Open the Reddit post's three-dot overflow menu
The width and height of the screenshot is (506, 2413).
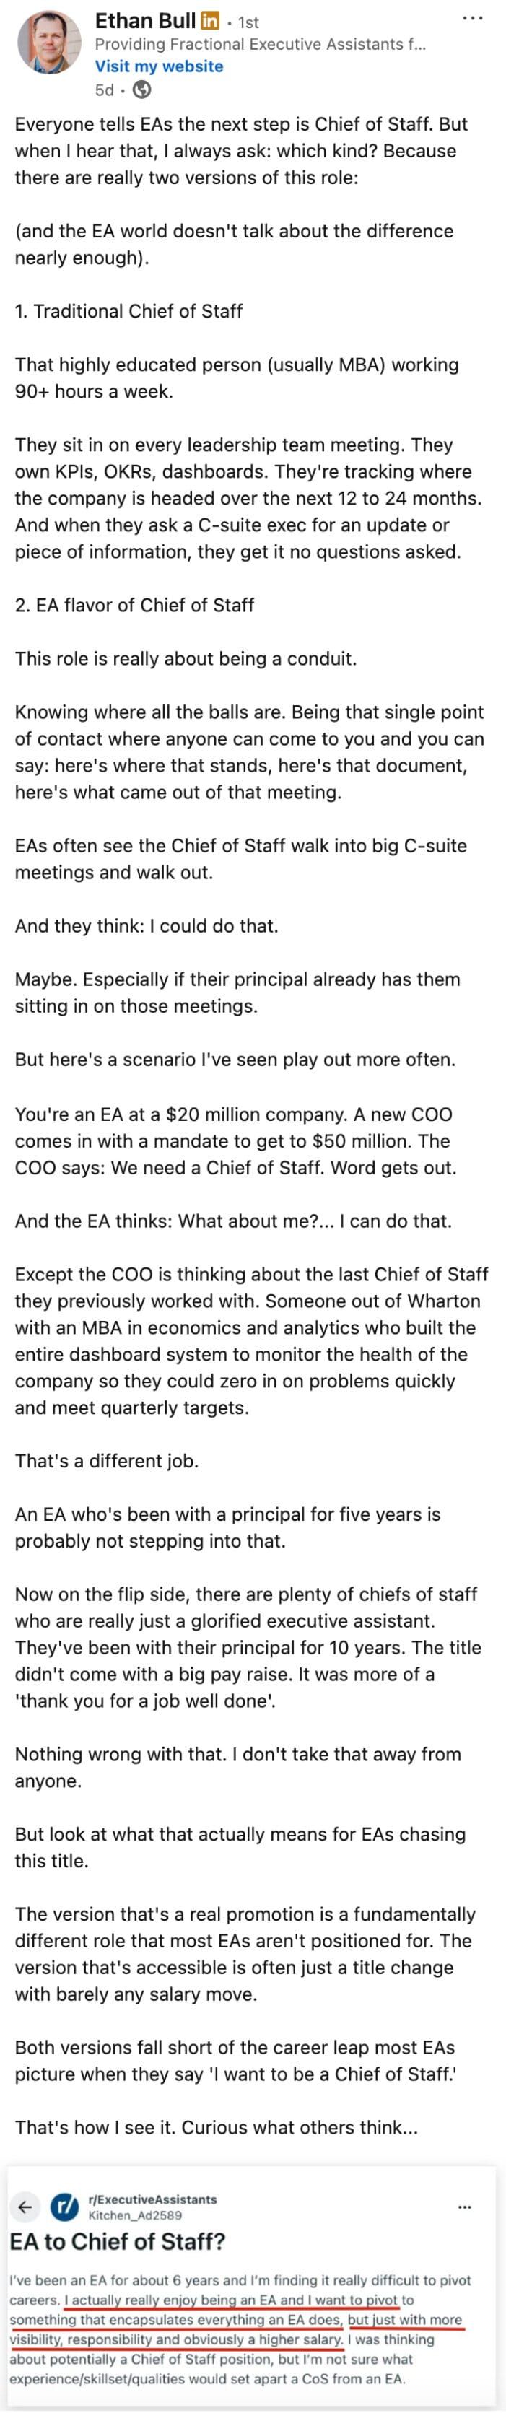tap(464, 2207)
